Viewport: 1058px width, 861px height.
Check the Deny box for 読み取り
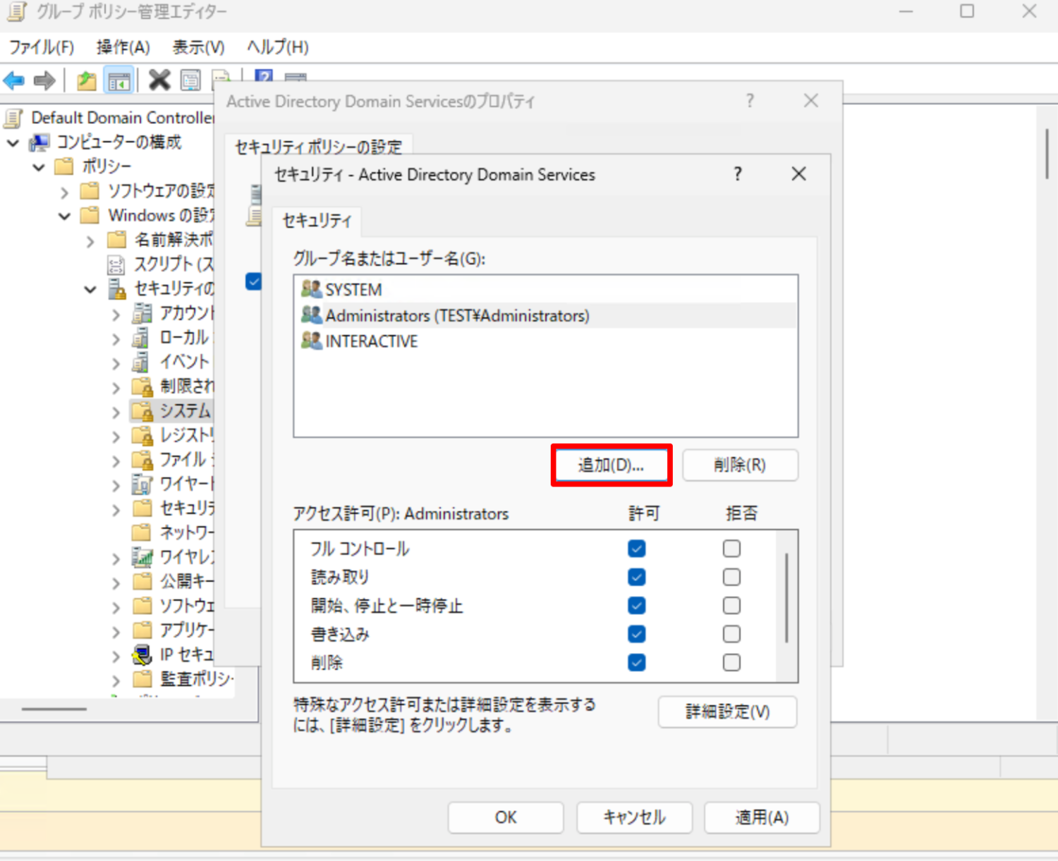pos(731,578)
